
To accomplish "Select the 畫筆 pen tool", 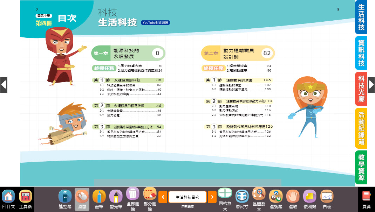I will (99, 199).
